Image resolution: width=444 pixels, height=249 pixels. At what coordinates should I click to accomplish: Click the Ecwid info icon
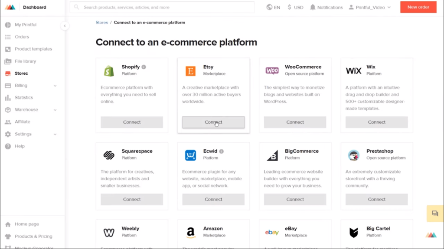click(222, 151)
